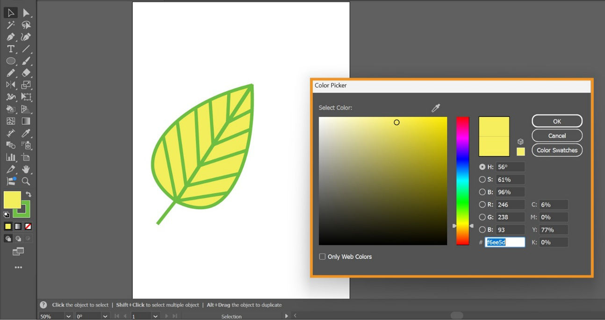Select the Paintbrush tool
The width and height of the screenshot is (605, 320).
(26, 61)
